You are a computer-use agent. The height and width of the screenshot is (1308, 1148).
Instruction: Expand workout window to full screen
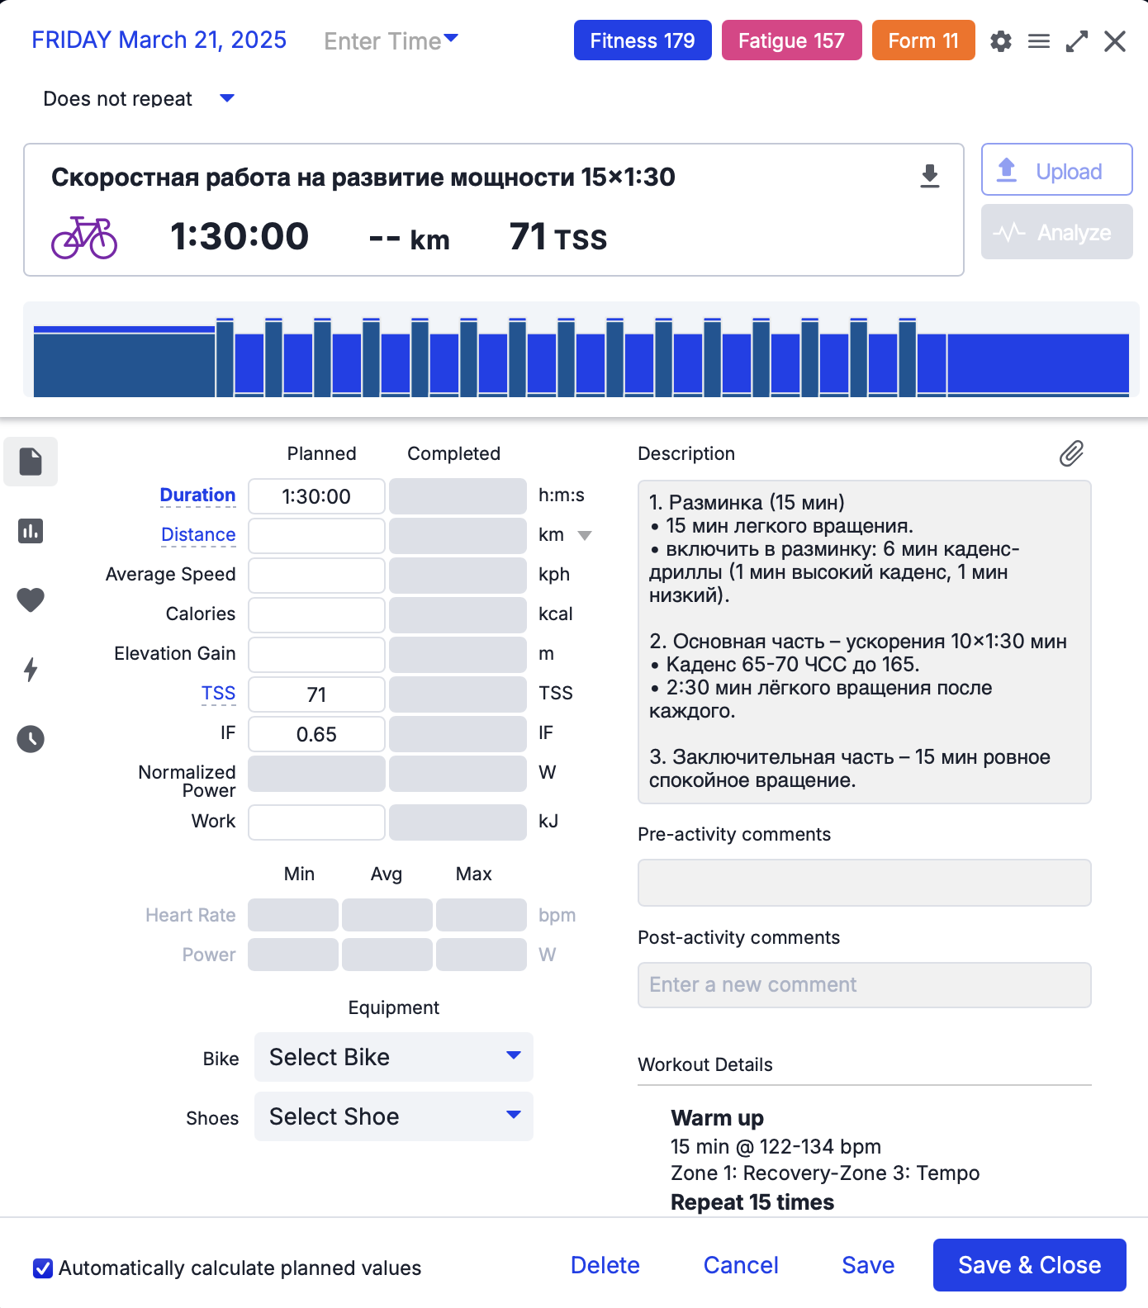[x=1076, y=41]
